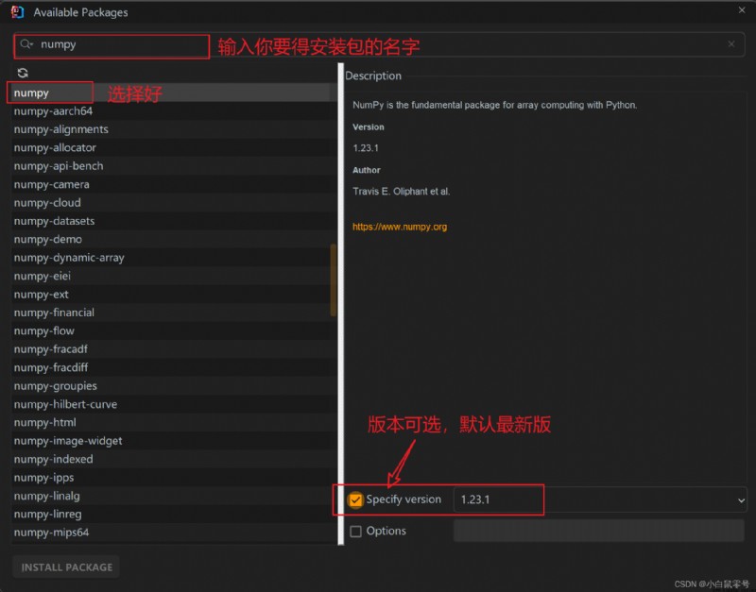The height and width of the screenshot is (592, 756).
Task: Click the version value 1.23.1 in description
Action: (x=366, y=148)
